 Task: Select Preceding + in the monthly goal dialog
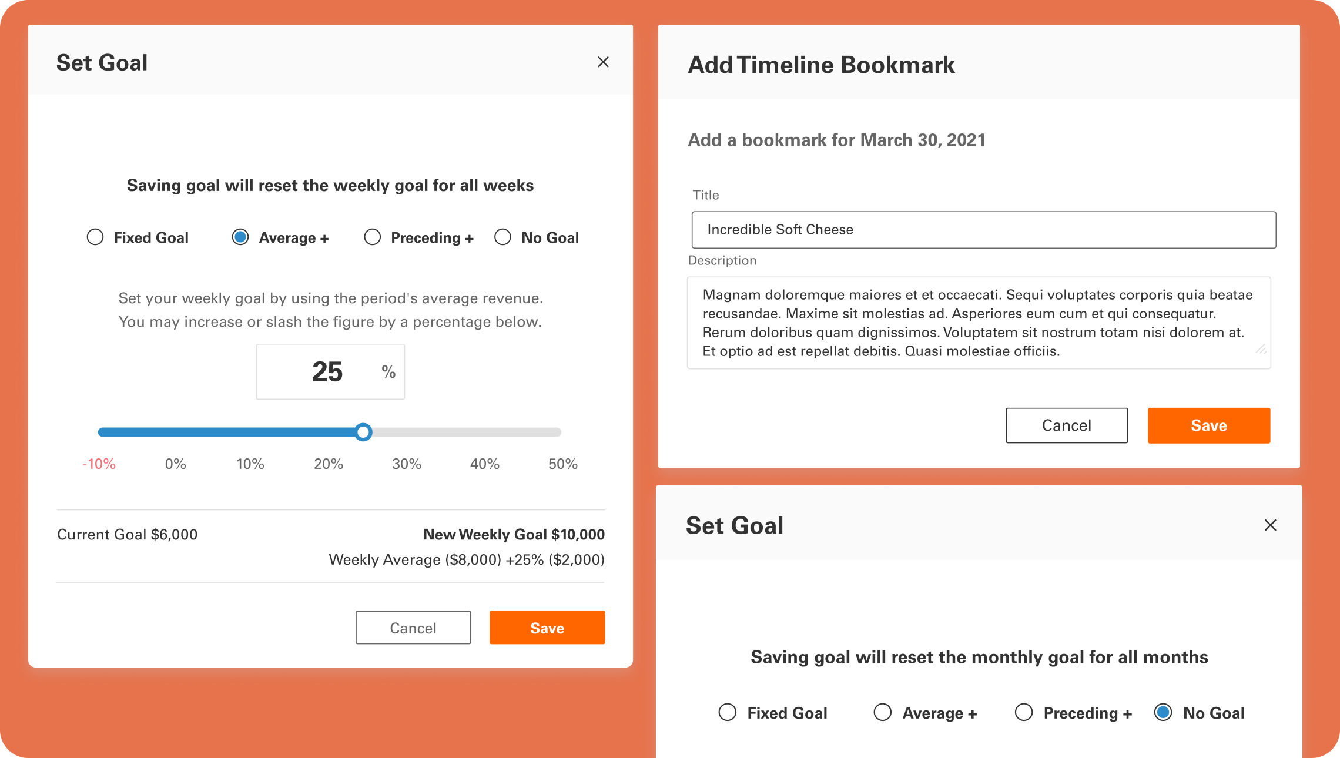[x=1024, y=713]
